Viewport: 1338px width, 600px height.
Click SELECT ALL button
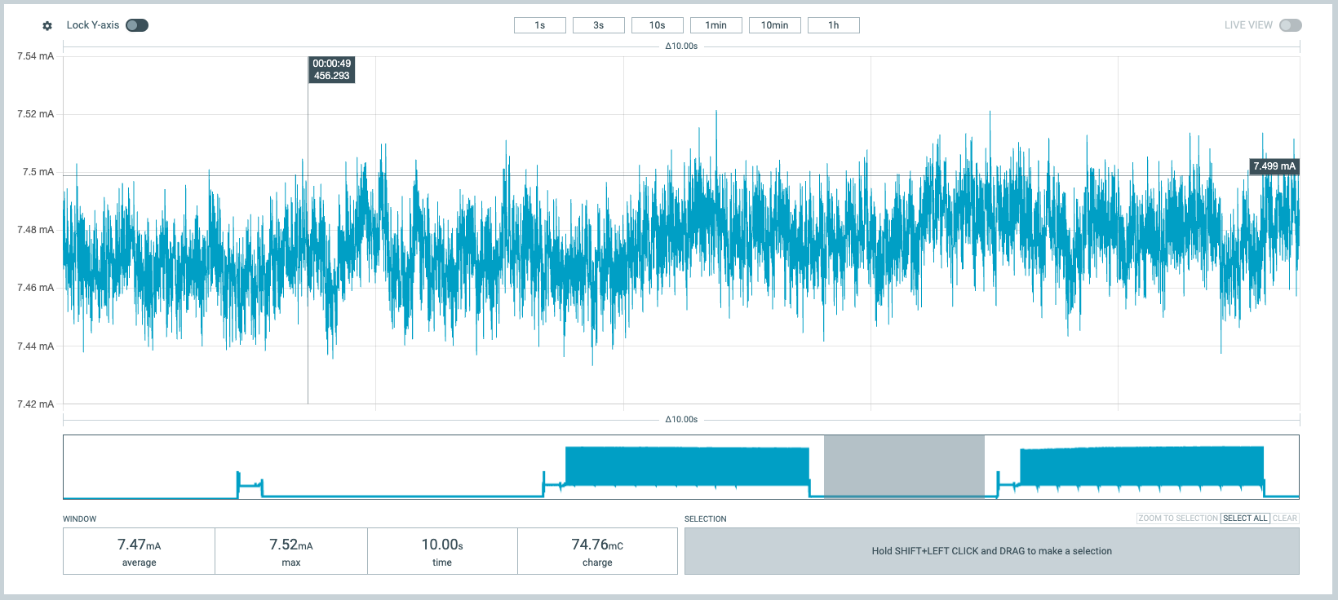pyautogui.click(x=1245, y=518)
